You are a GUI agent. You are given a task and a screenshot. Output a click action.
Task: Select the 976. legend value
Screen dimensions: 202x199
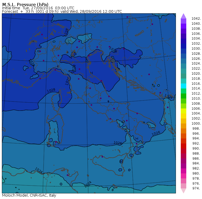point(197,184)
